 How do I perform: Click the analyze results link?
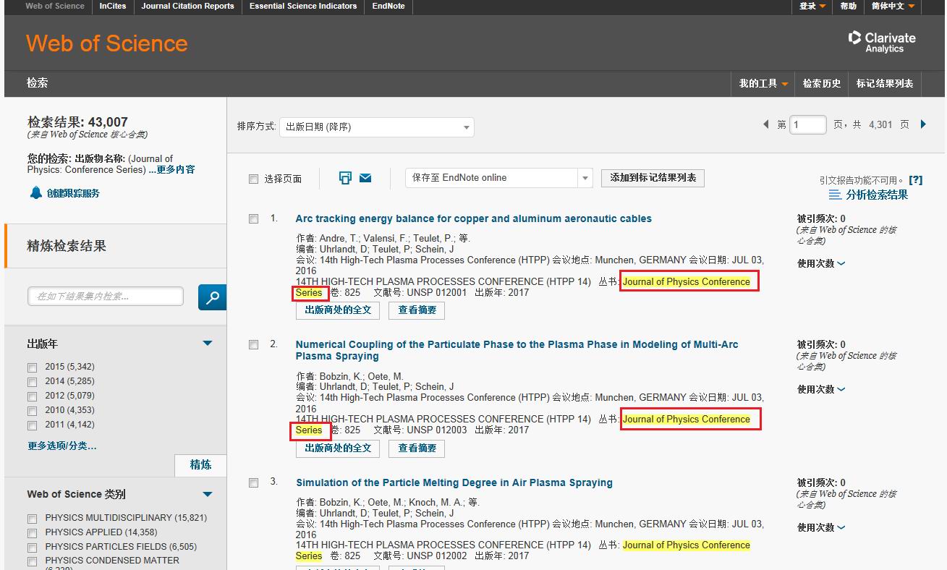pyautogui.click(x=877, y=195)
